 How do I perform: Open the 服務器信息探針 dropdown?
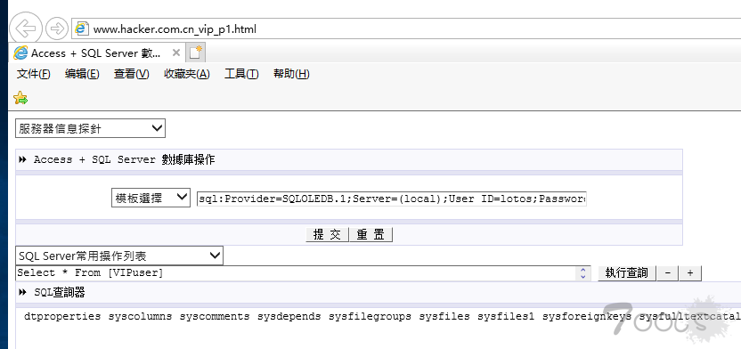(90, 128)
